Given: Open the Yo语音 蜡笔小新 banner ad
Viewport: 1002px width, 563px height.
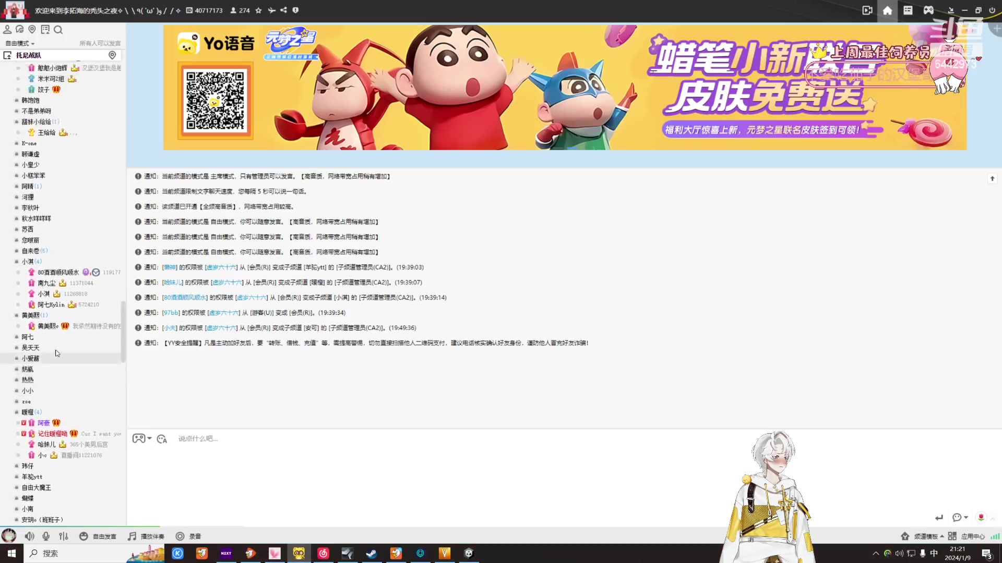Looking at the screenshot, I should click(x=565, y=88).
